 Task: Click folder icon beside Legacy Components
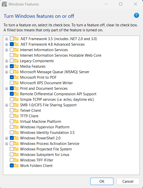16,61
